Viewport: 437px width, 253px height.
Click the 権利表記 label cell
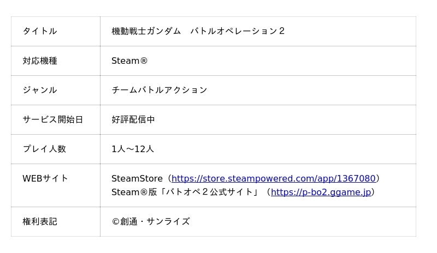[56, 222]
